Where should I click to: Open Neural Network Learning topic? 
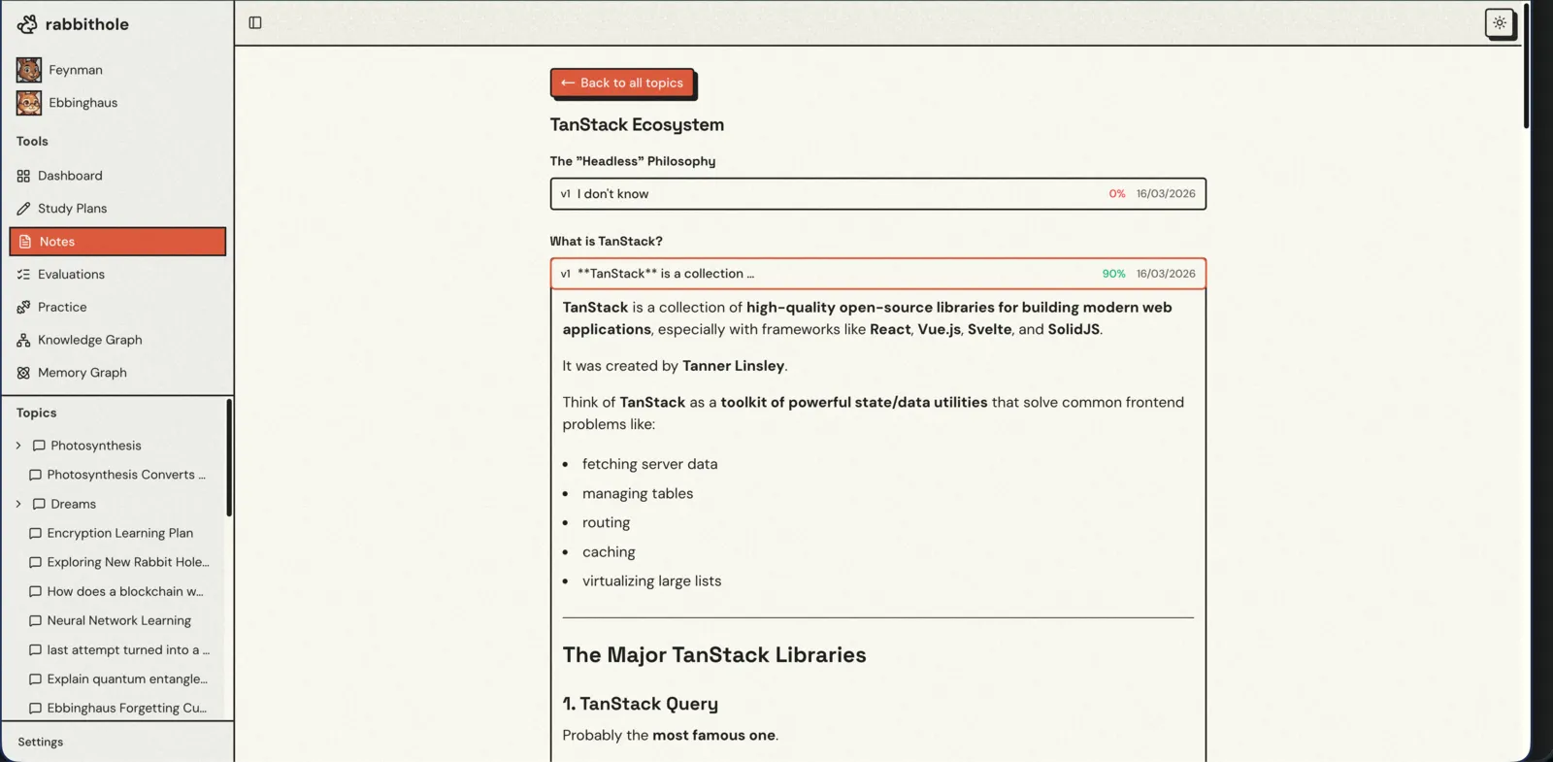pyautogui.click(x=119, y=620)
